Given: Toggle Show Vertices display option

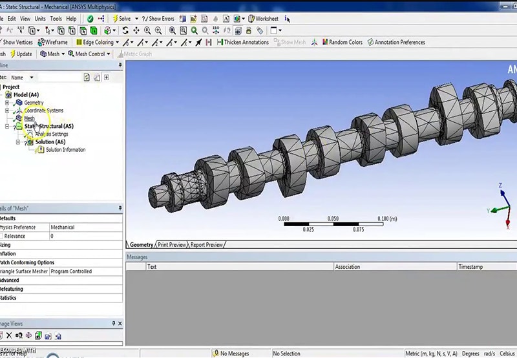Looking at the screenshot, I should pyautogui.click(x=16, y=42).
